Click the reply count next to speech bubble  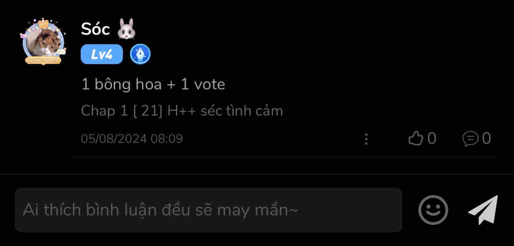[x=487, y=139]
